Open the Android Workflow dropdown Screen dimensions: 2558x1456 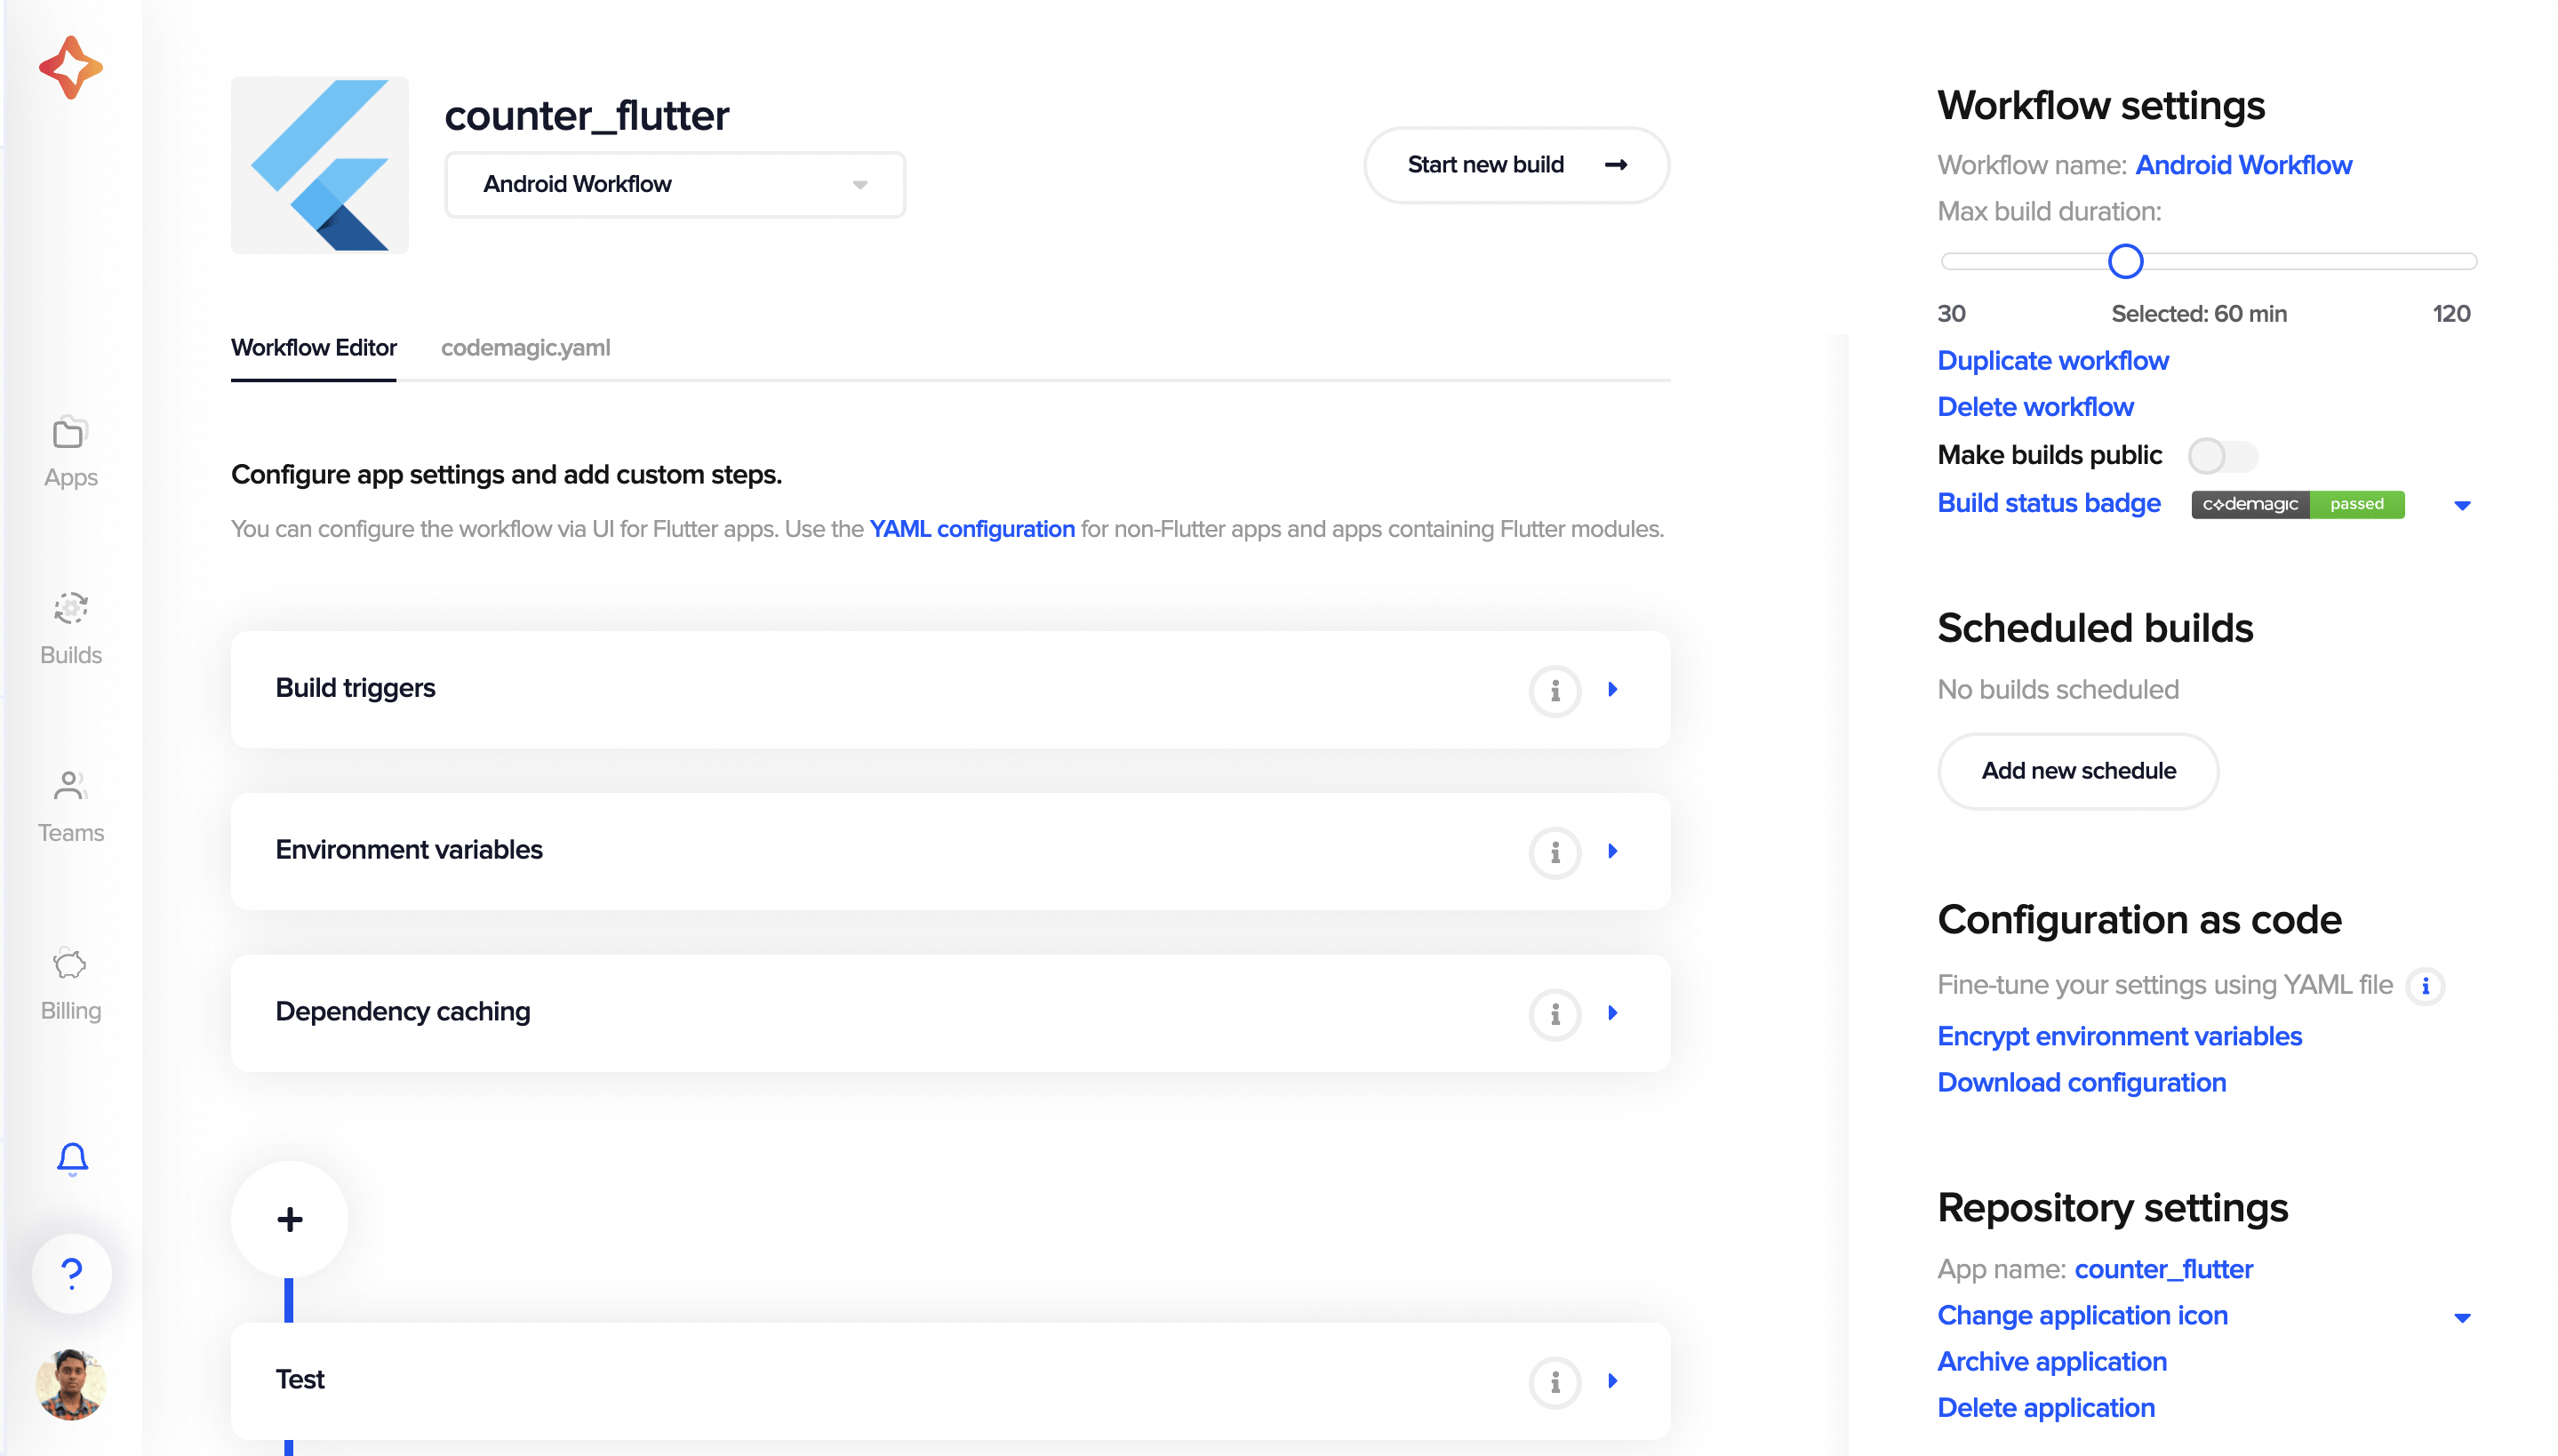tap(675, 185)
